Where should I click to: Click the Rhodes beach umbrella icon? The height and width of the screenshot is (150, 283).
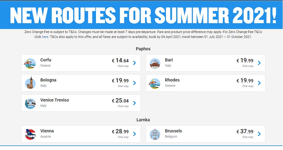click(155, 84)
